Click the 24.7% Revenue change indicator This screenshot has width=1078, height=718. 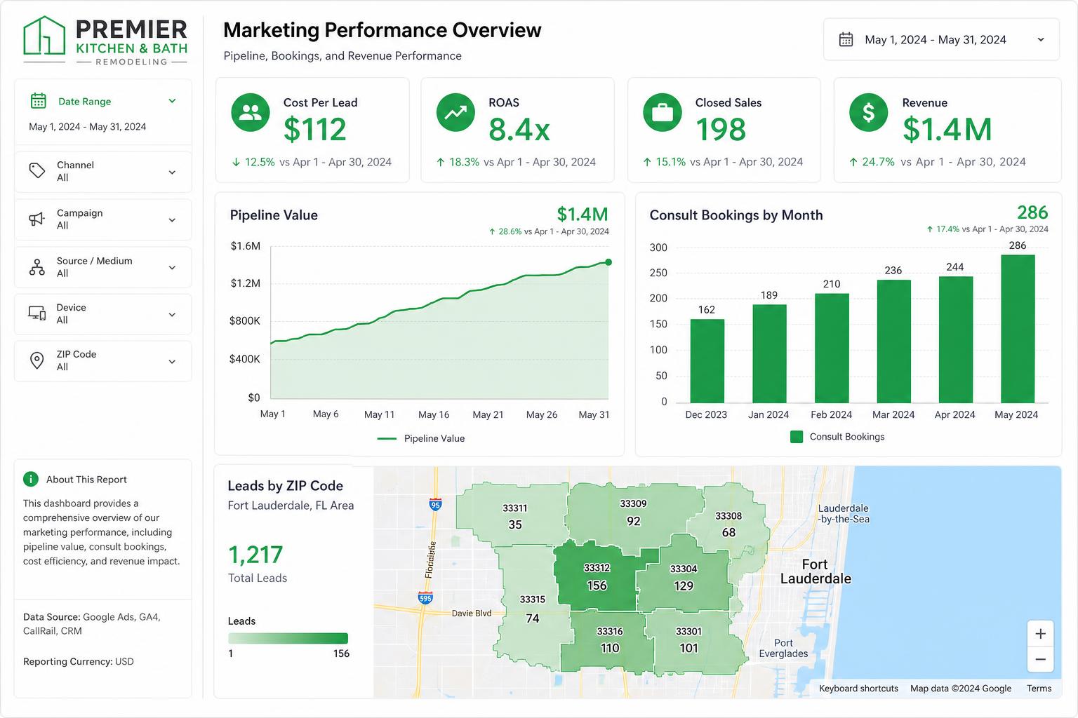872,162
